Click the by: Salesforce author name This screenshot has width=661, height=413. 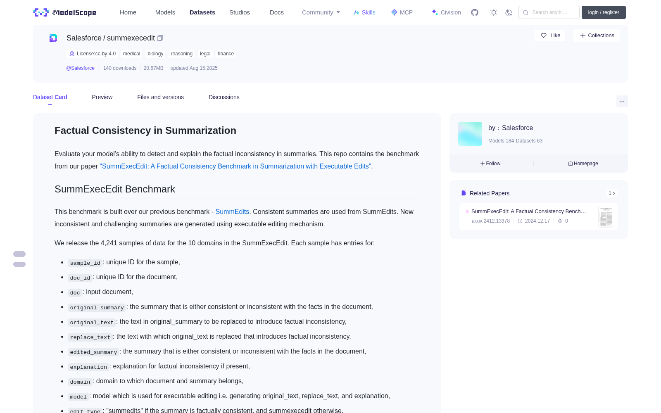[x=511, y=128]
